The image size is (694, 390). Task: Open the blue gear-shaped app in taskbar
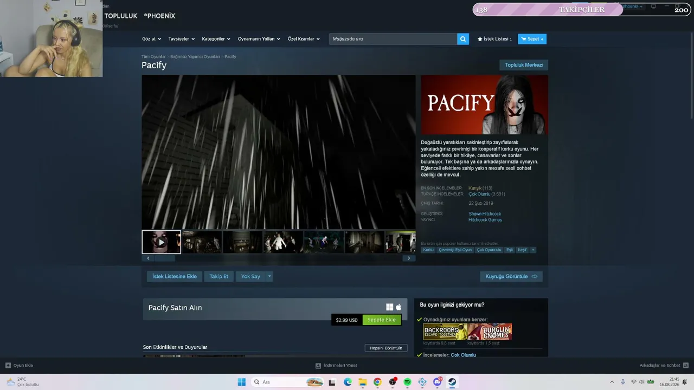(422, 382)
